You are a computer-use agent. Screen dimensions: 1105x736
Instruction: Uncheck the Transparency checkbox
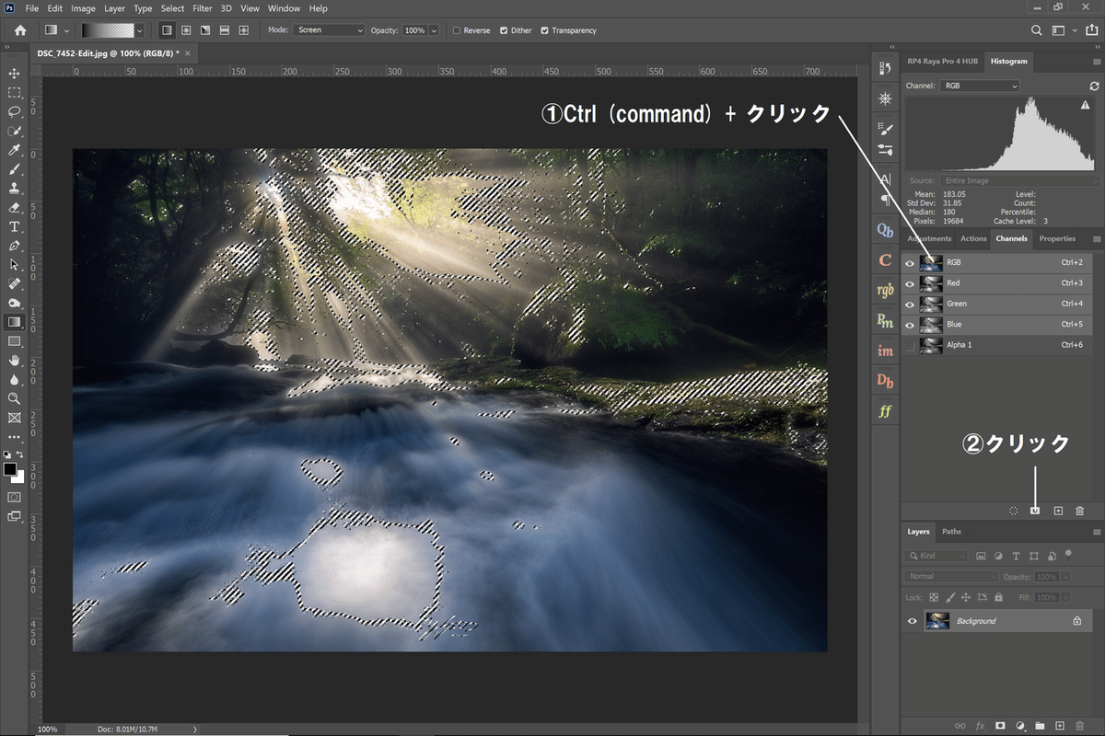pyautogui.click(x=545, y=30)
